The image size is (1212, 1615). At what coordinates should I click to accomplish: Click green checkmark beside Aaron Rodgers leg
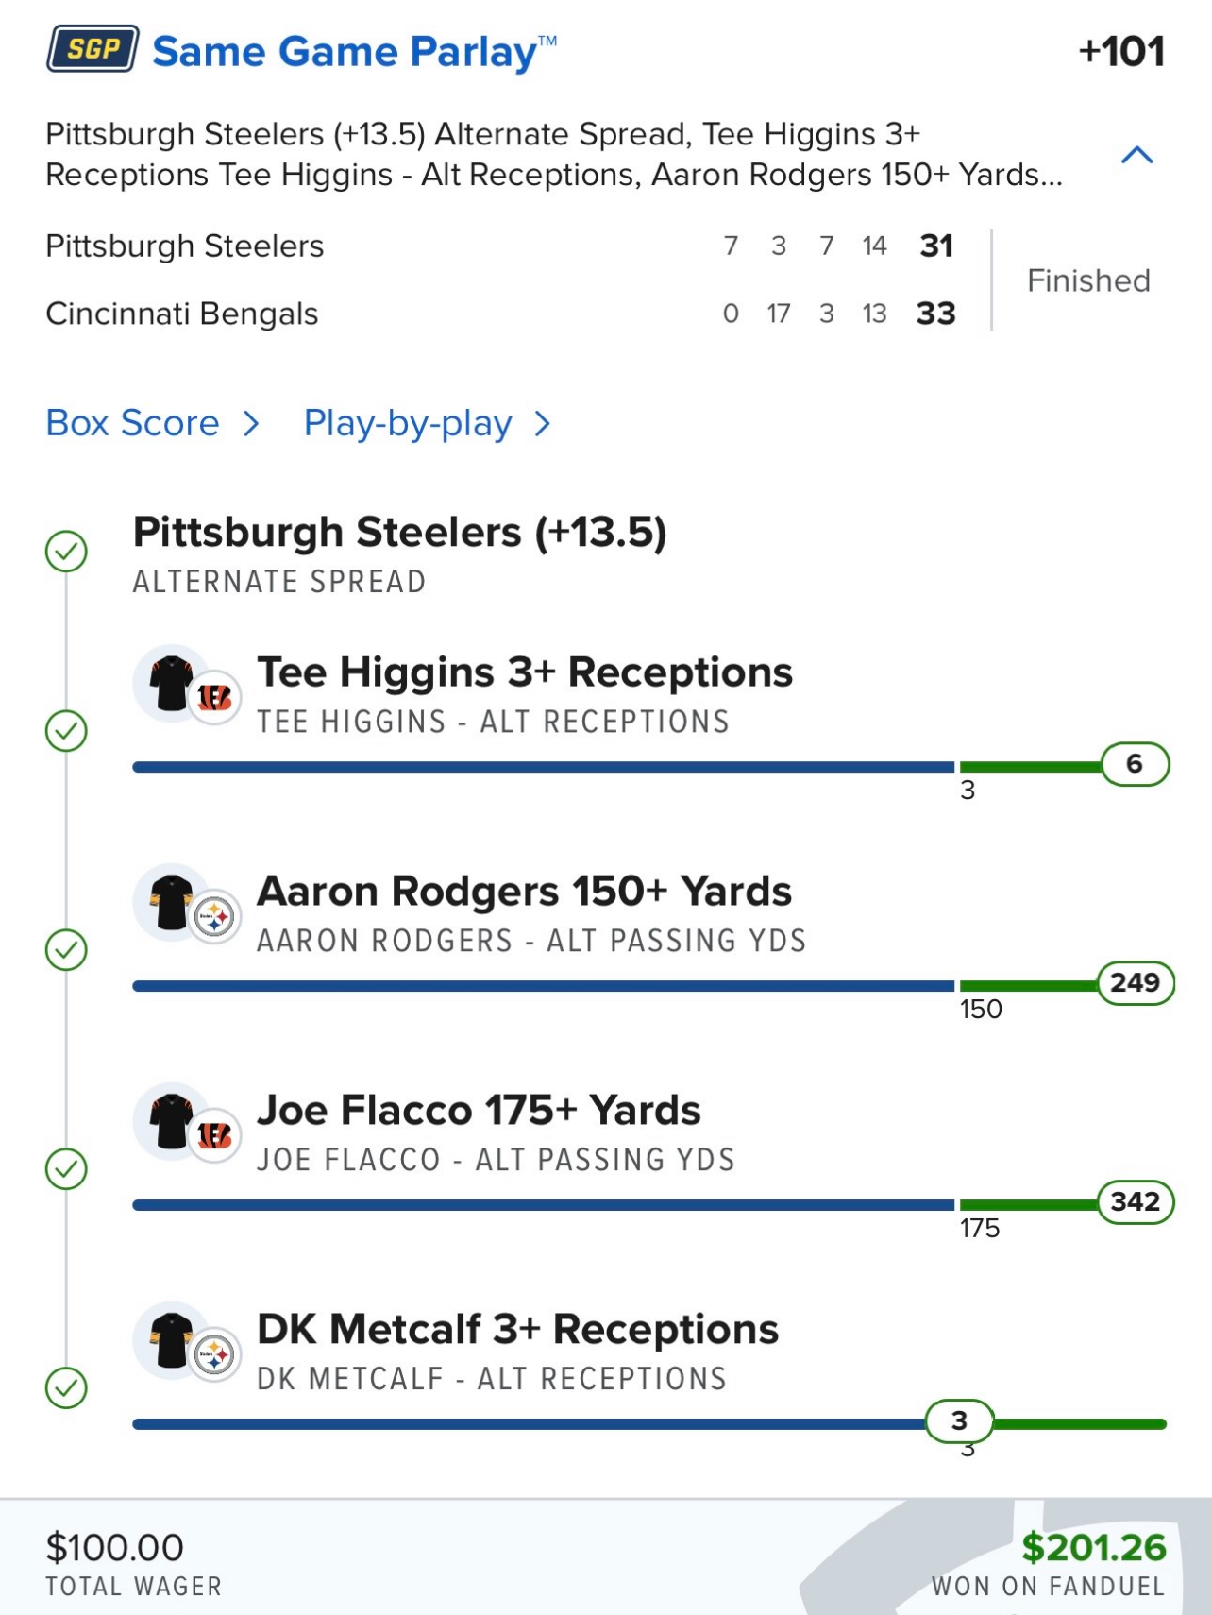[66, 950]
